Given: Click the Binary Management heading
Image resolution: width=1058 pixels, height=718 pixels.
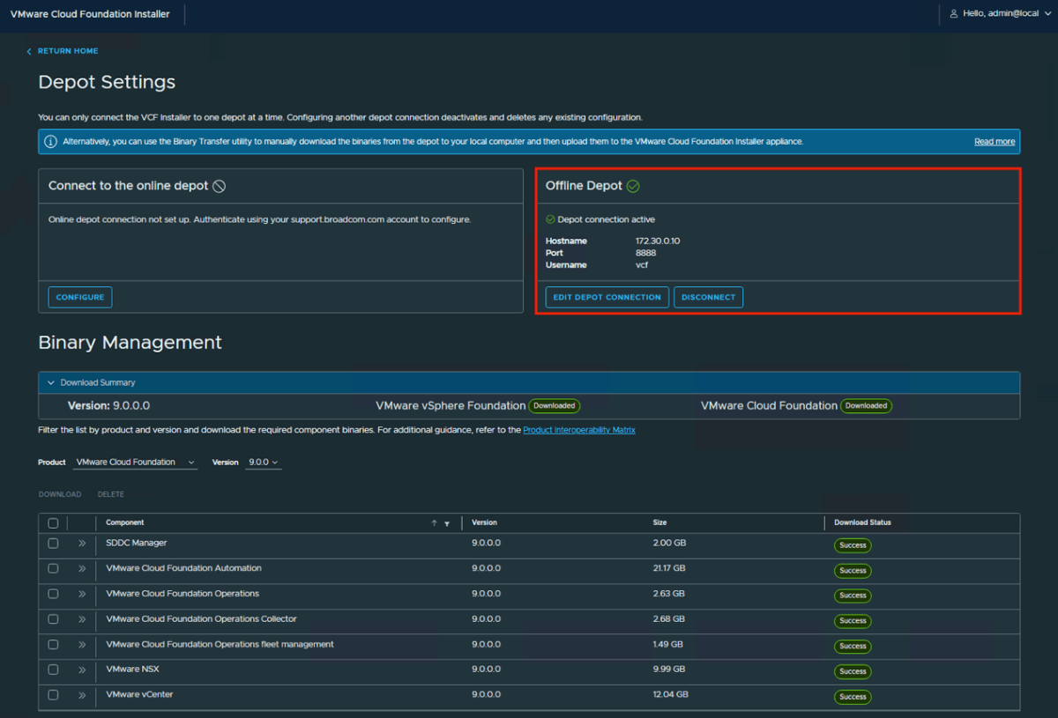Looking at the screenshot, I should click(130, 343).
